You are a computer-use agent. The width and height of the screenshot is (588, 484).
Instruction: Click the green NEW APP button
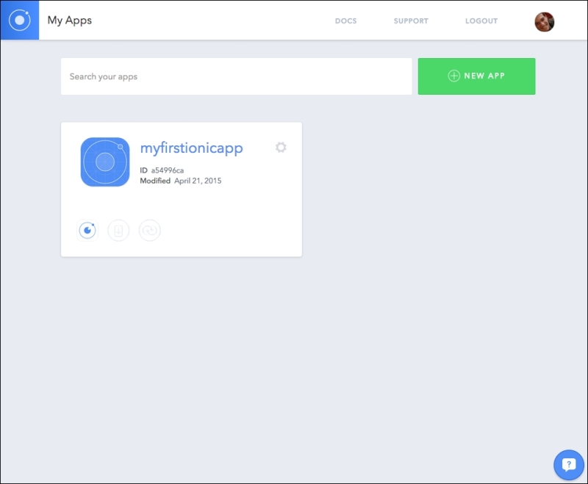476,76
